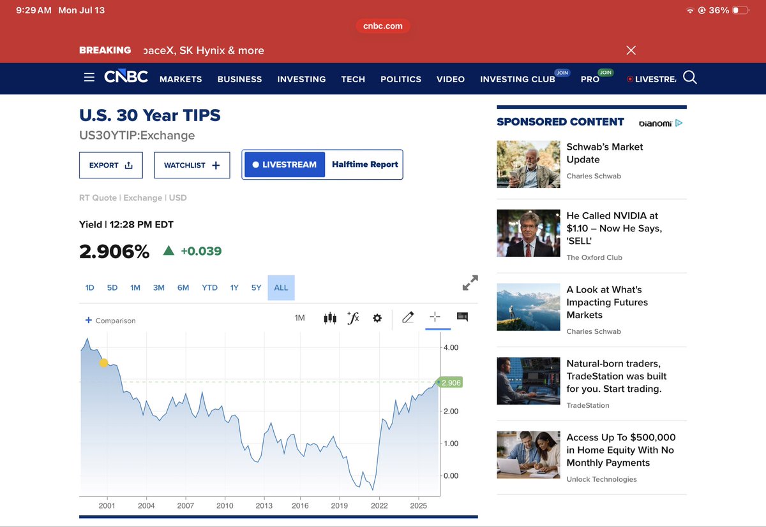Open Schwab's Market Update article
Image resolution: width=766 pixels, height=527 pixels.
coord(605,153)
